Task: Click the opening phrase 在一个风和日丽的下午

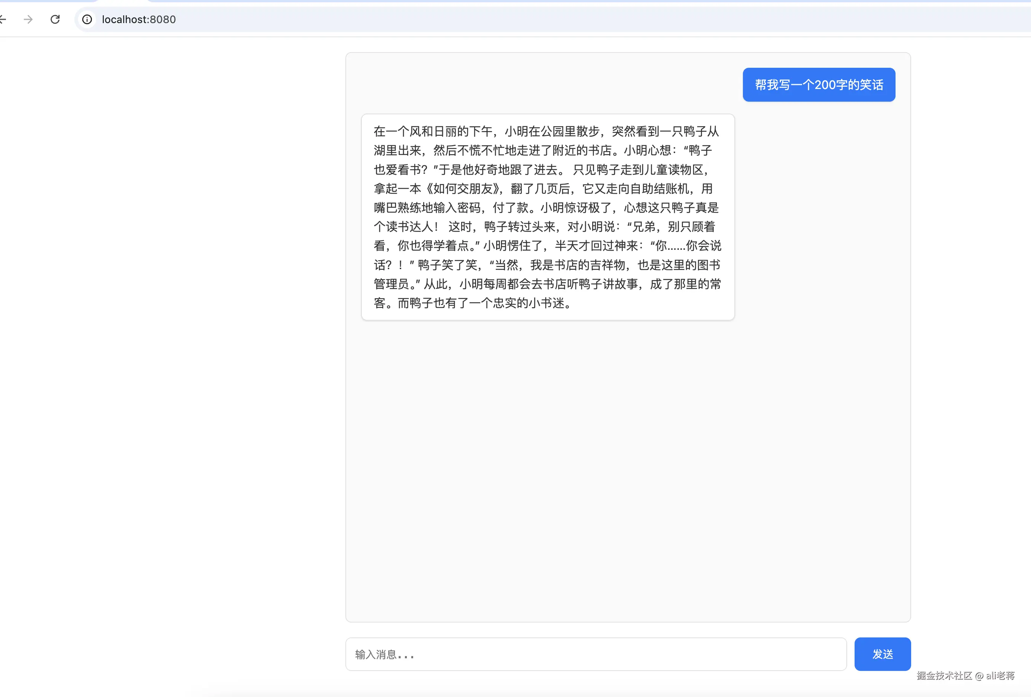Action: (x=433, y=131)
